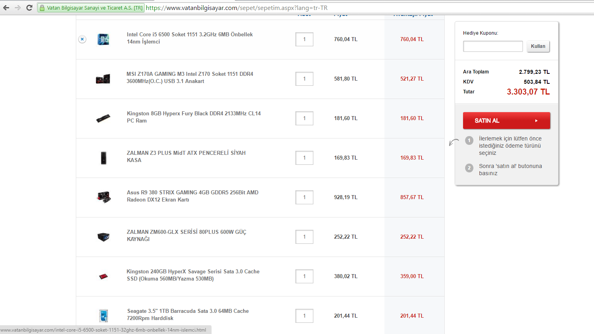Select the 201,44 TL Seagate price

[x=346, y=316]
